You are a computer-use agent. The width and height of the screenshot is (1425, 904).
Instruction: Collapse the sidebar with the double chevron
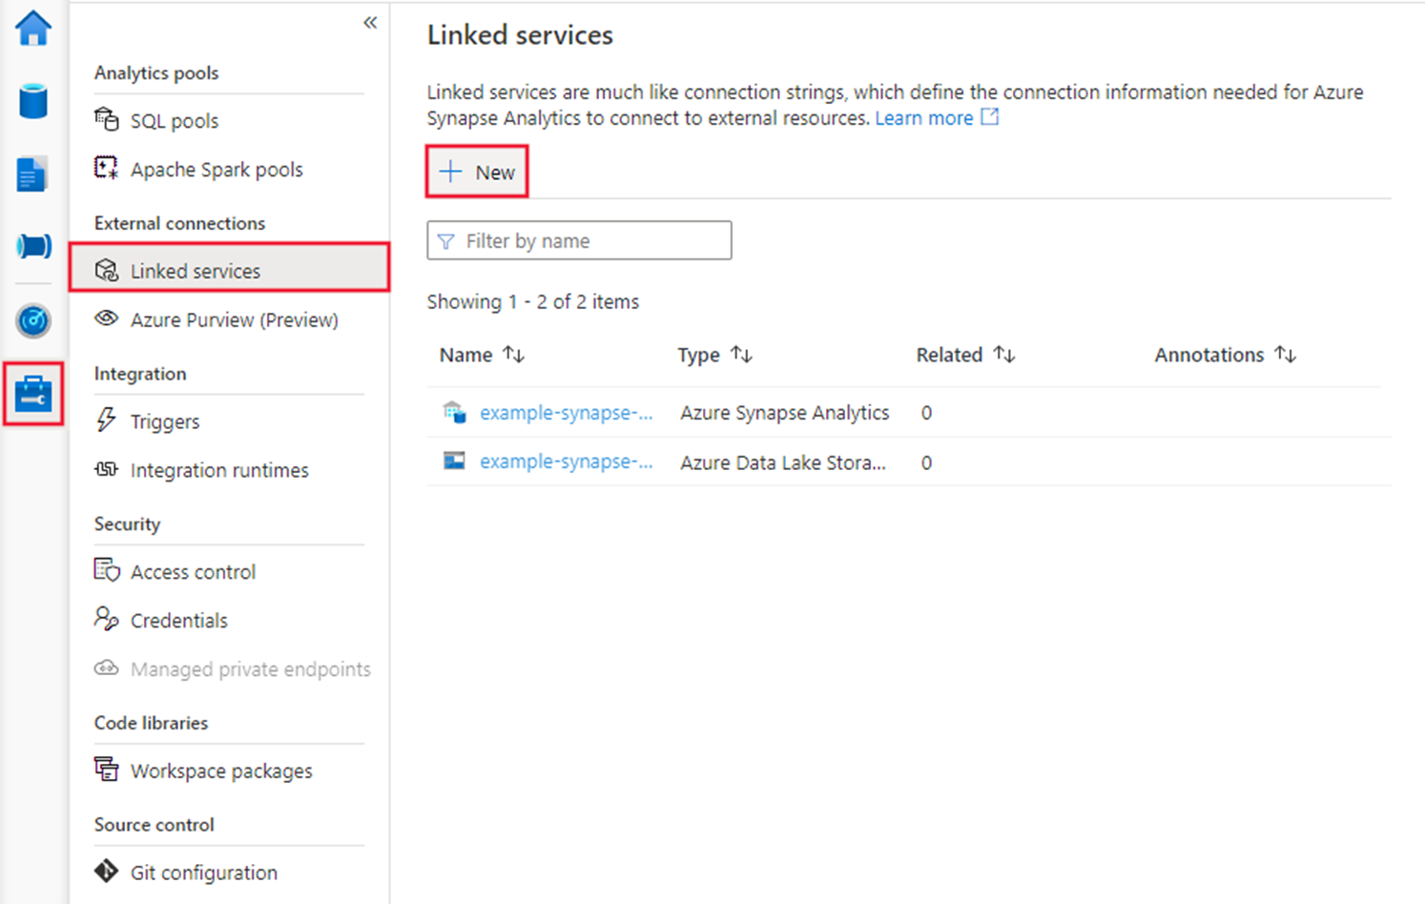[x=370, y=22]
